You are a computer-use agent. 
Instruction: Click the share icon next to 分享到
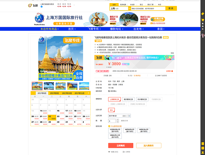point(124,152)
